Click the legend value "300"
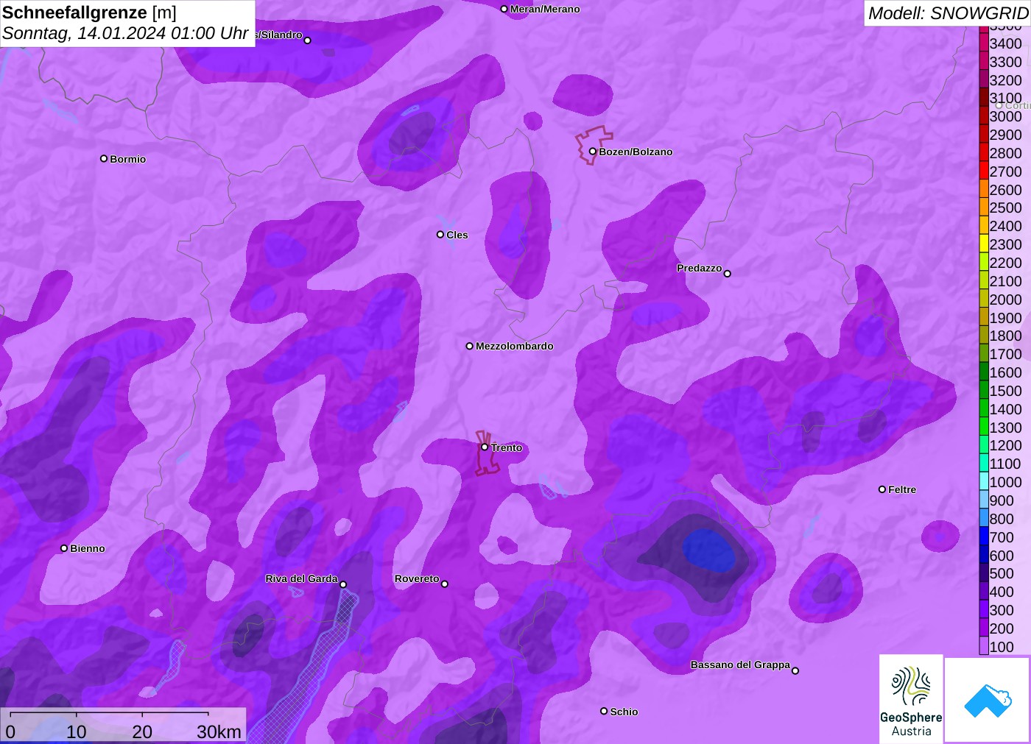Screen dimensions: 1031x744 click(1002, 610)
